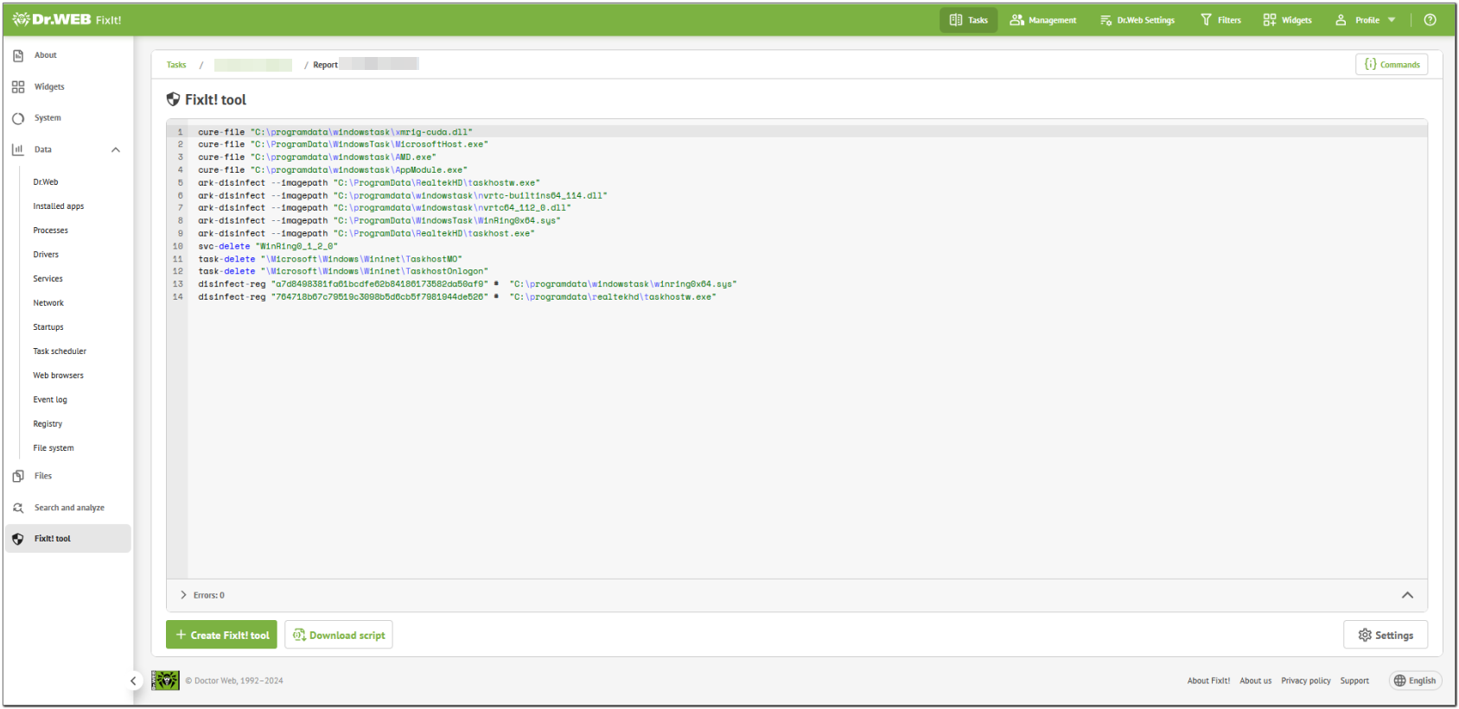Open Widgets in top navigation bar

[x=1287, y=20]
